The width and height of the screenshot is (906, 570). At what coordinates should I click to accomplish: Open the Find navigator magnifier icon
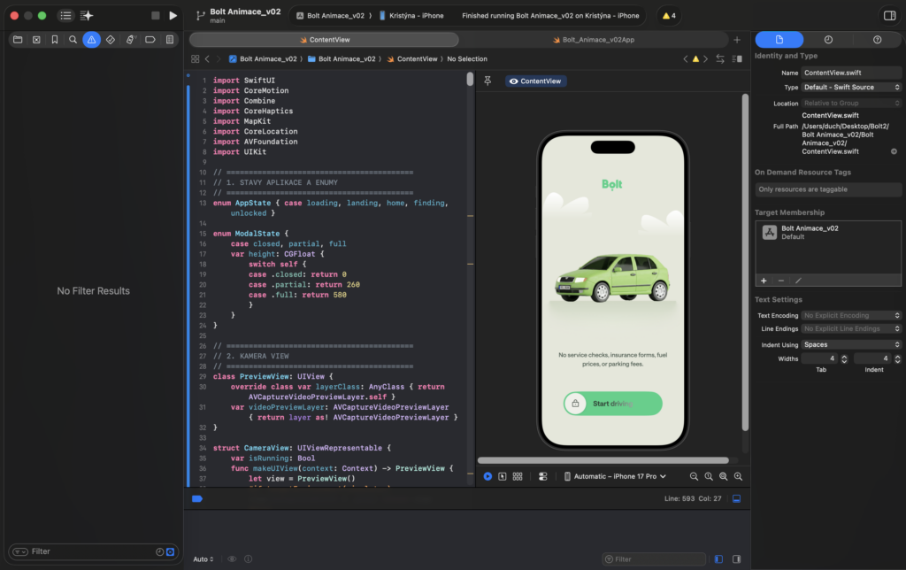[x=73, y=40]
